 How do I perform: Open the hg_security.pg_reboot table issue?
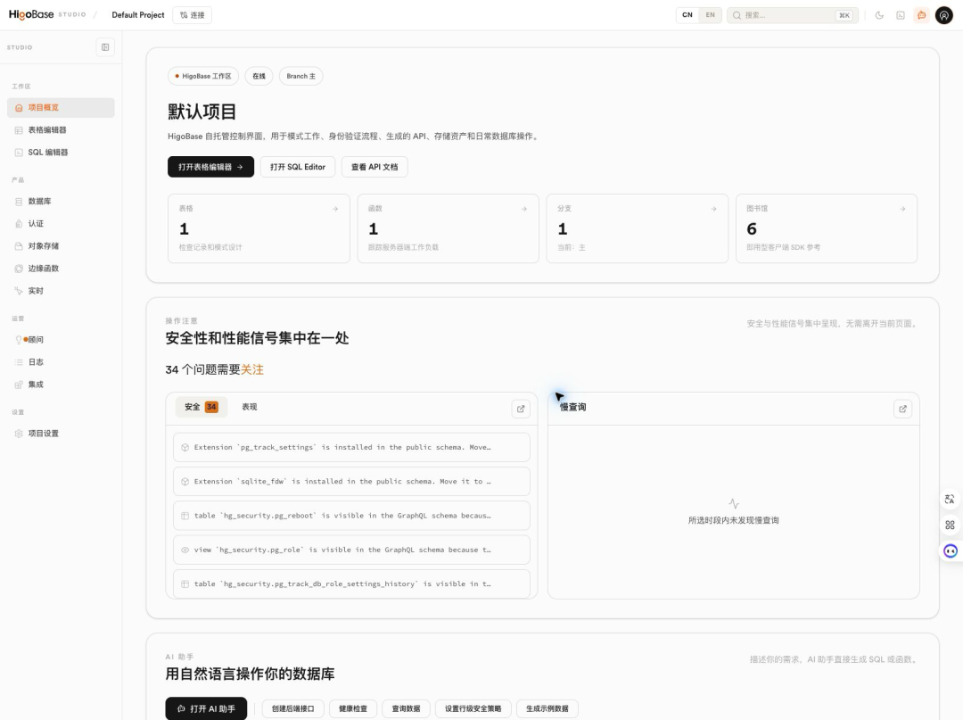tap(351, 516)
